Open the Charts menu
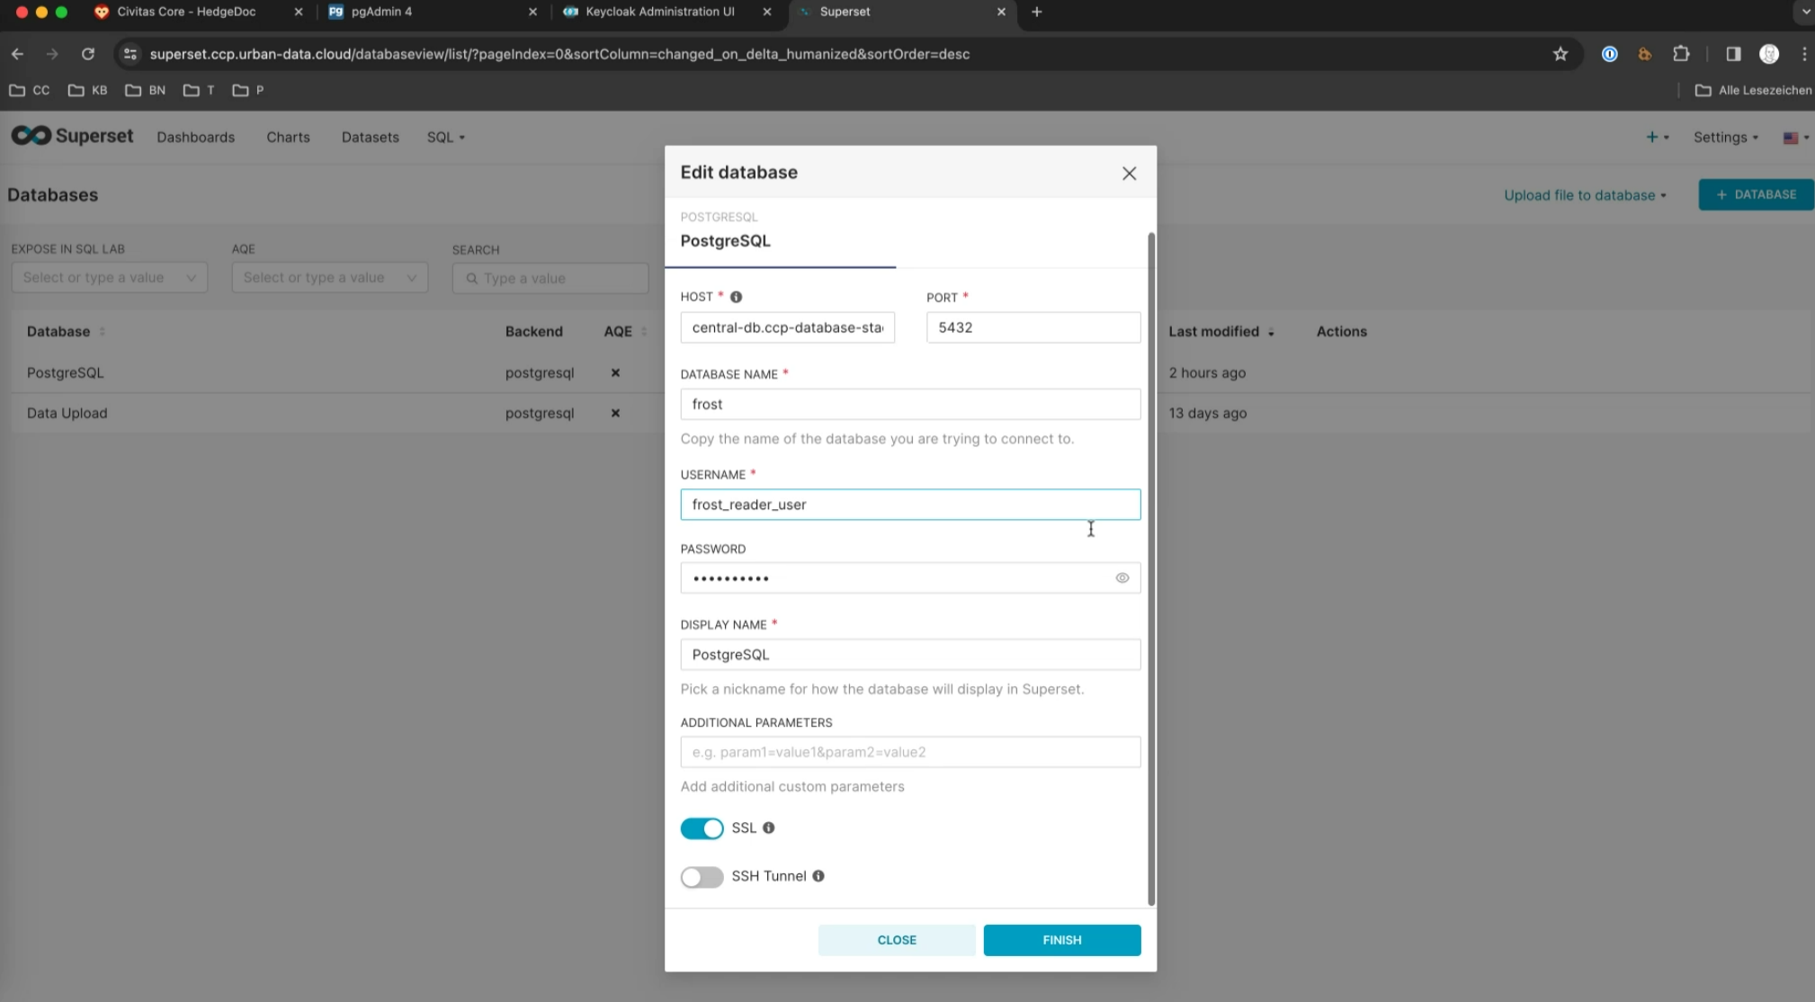 [288, 137]
